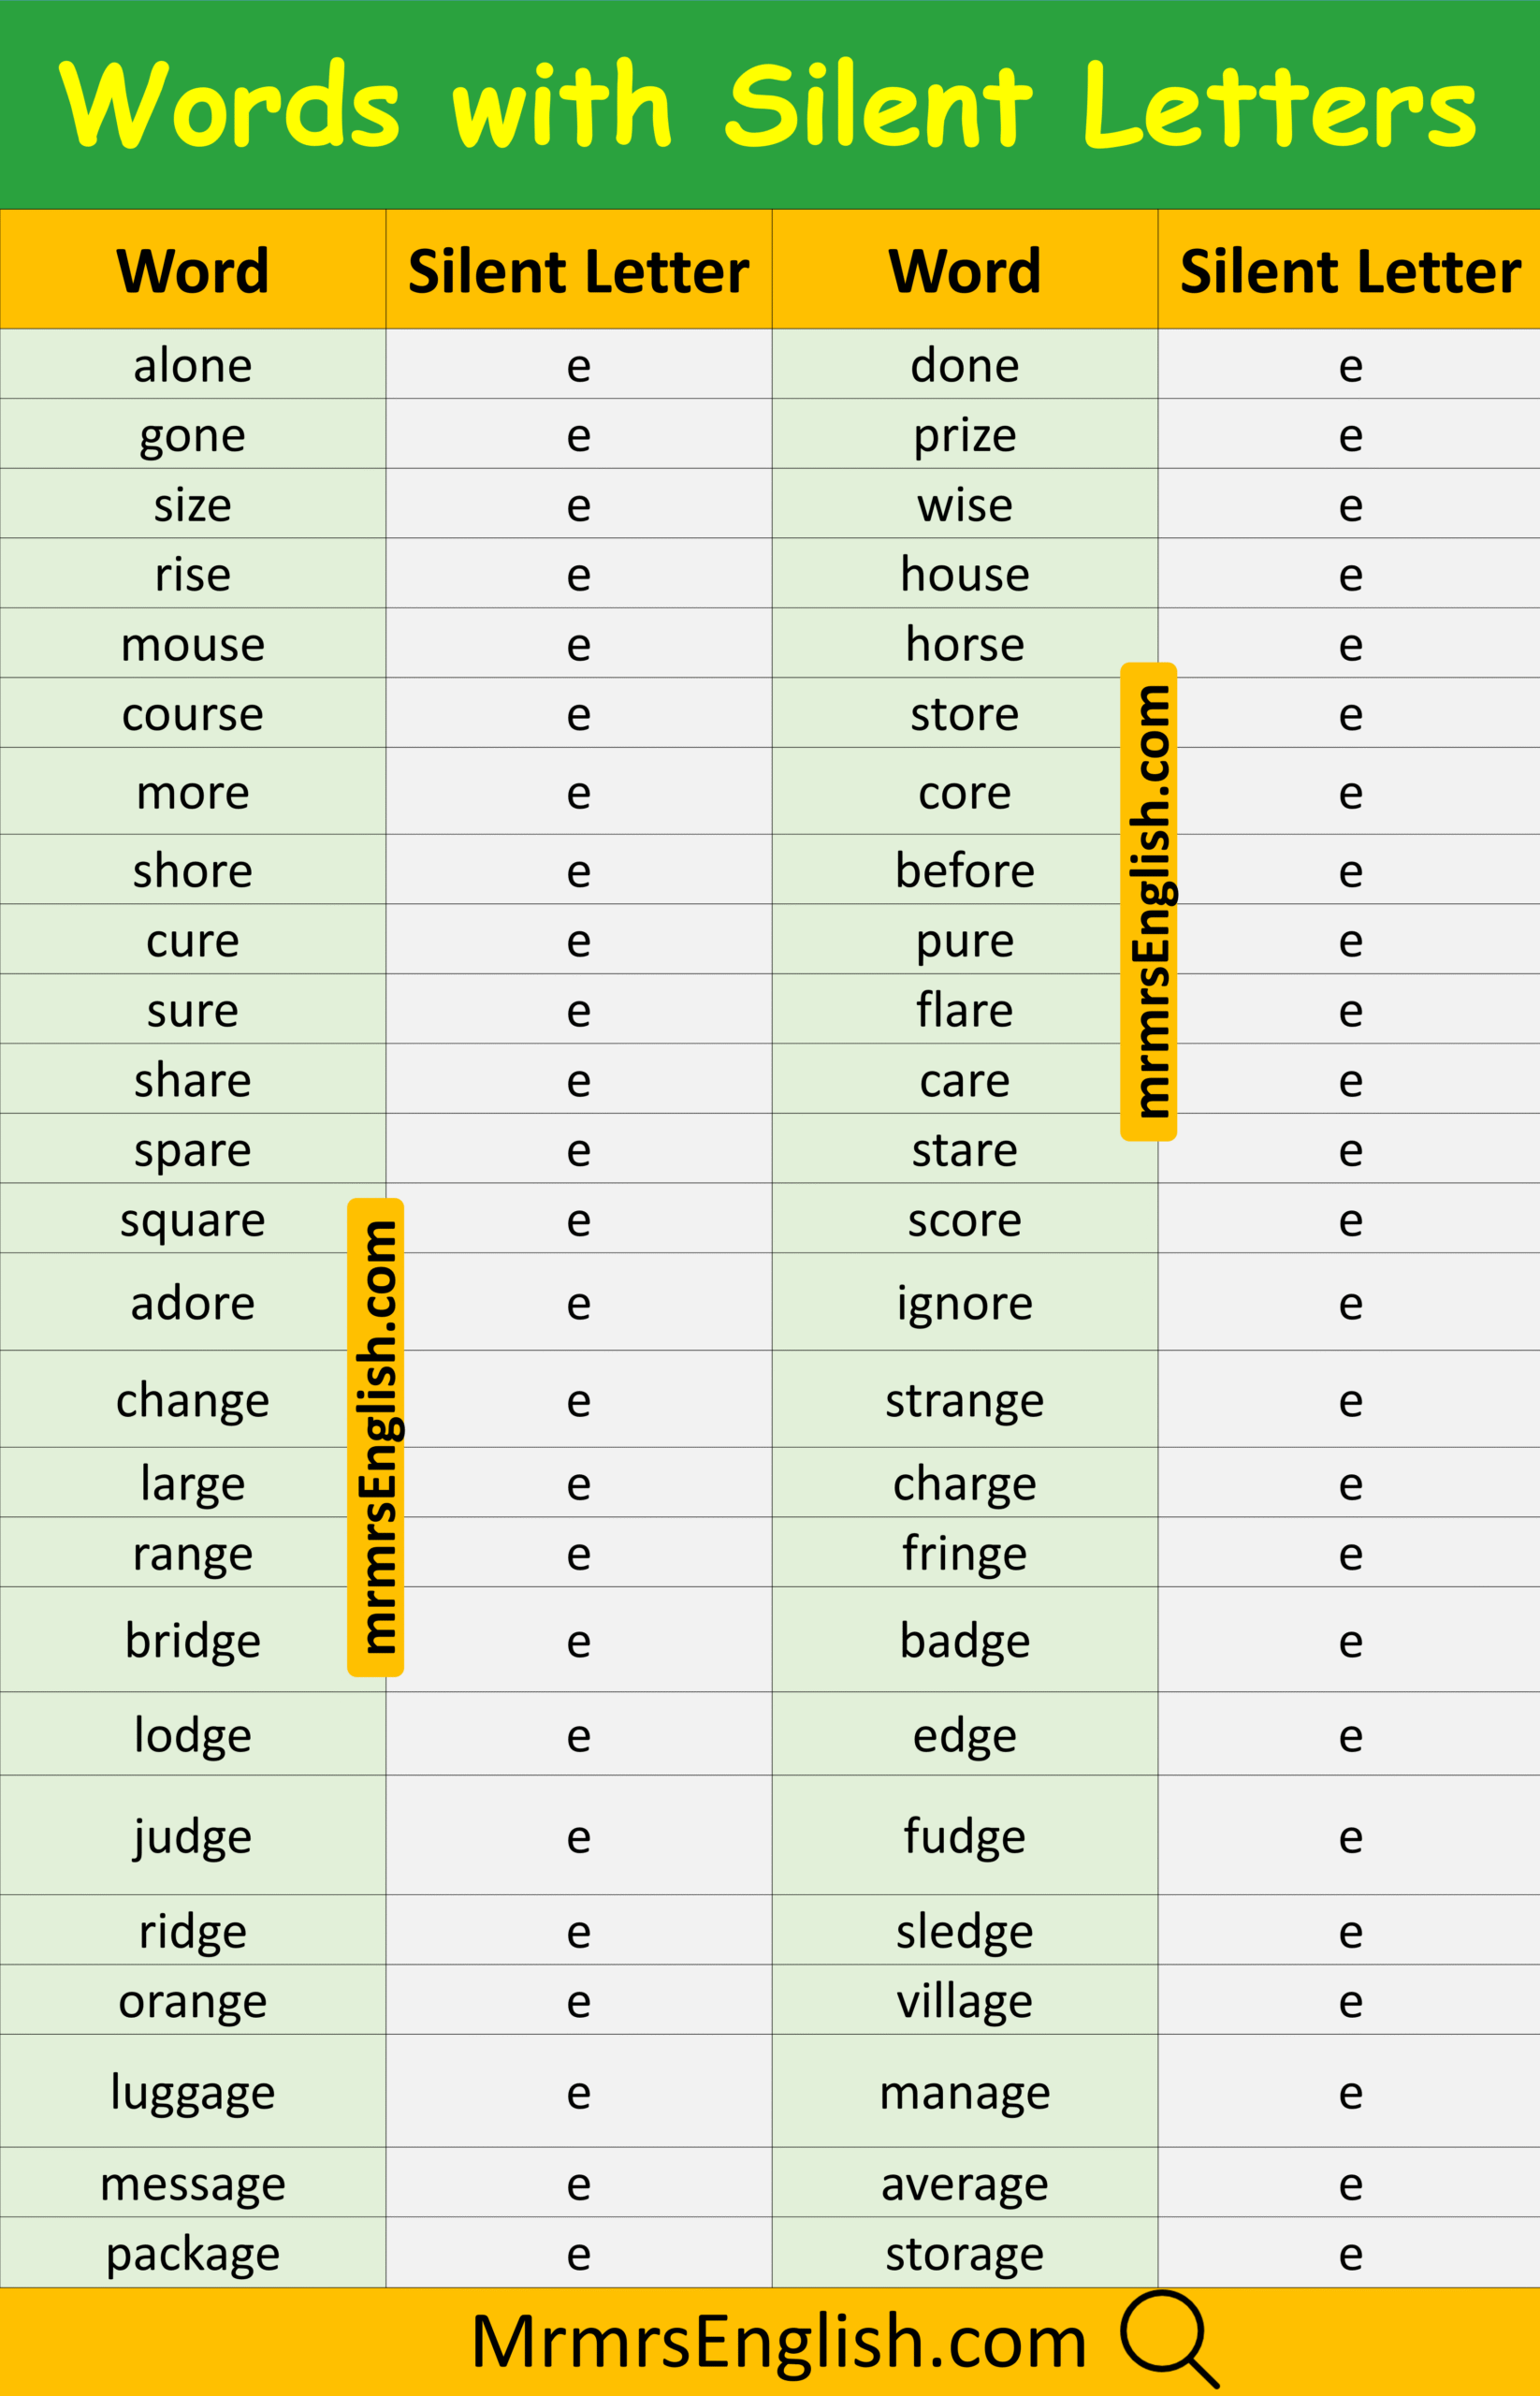This screenshot has height=2396, width=1540.
Task: Click the word 'alone' in the table
Action: (193, 365)
